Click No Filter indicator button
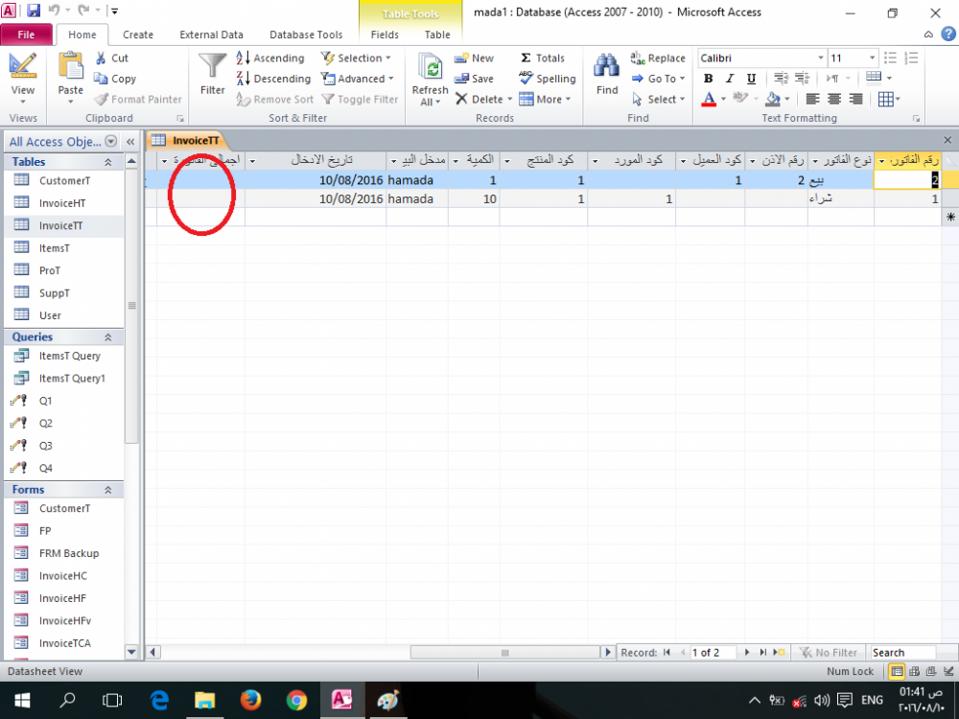 (x=829, y=652)
